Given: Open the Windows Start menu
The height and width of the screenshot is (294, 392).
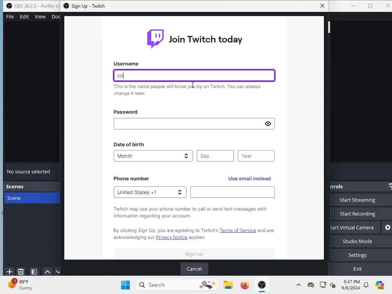Looking at the screenshot, I should [x=125, y=285].
